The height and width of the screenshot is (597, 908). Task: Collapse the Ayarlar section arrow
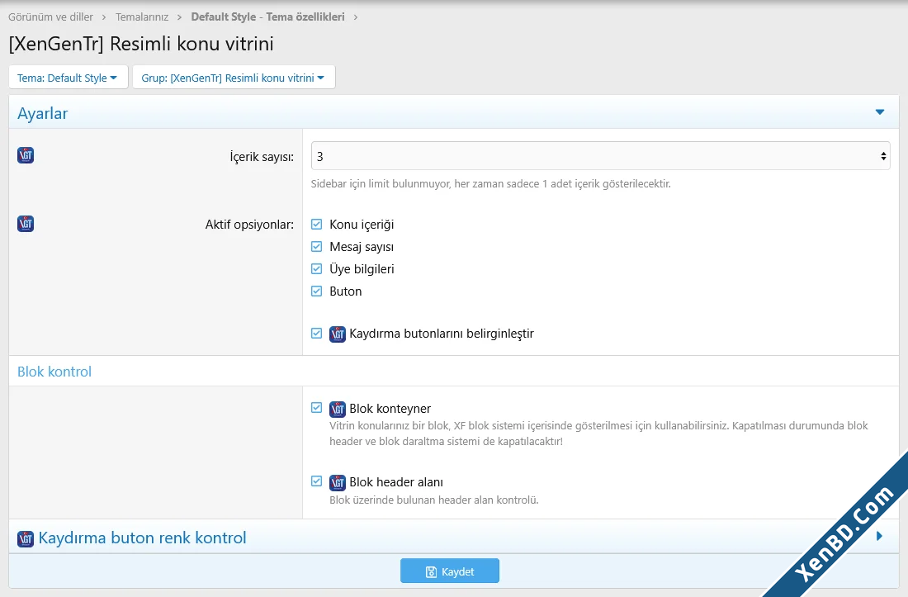(880, 112)
